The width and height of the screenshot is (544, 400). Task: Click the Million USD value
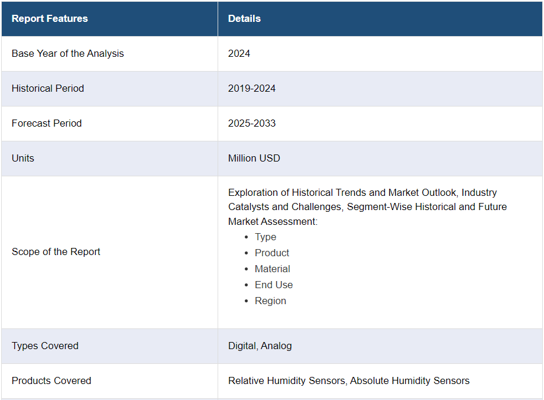tap(254, 158)
